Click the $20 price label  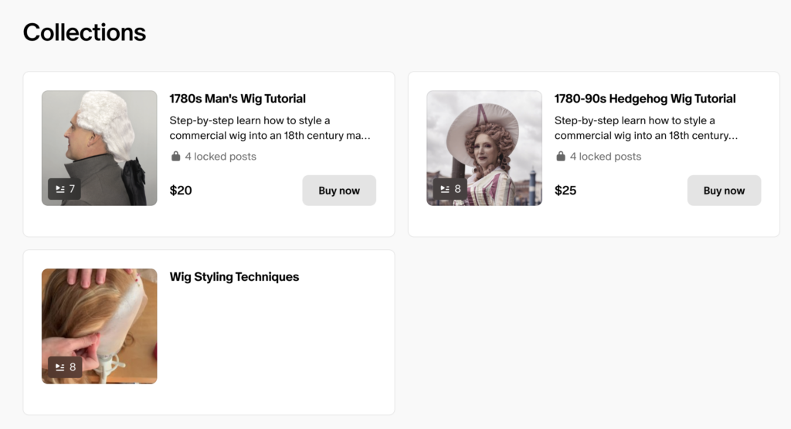click(181, 191)
